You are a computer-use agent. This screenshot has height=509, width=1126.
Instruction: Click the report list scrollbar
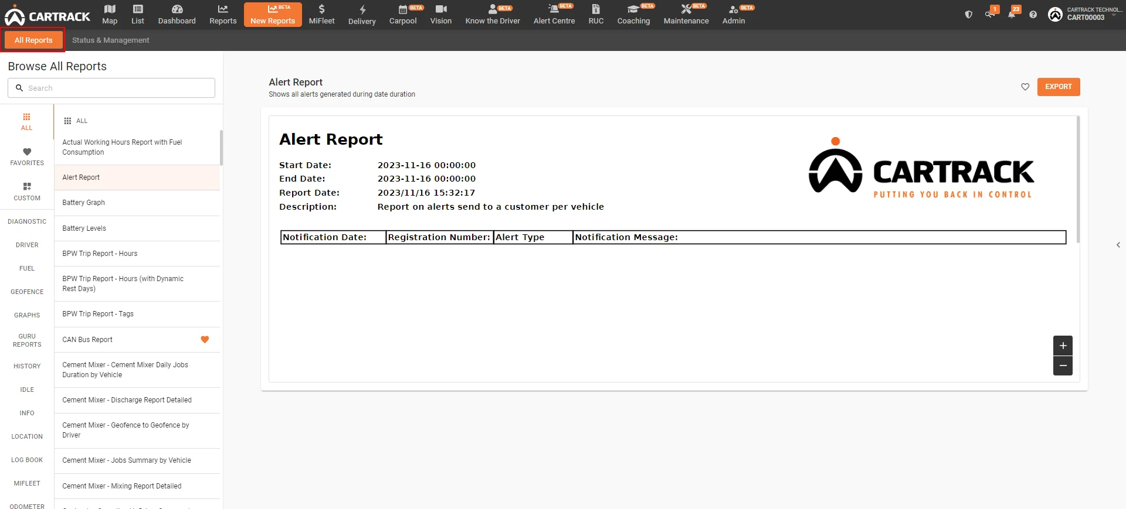221,148
